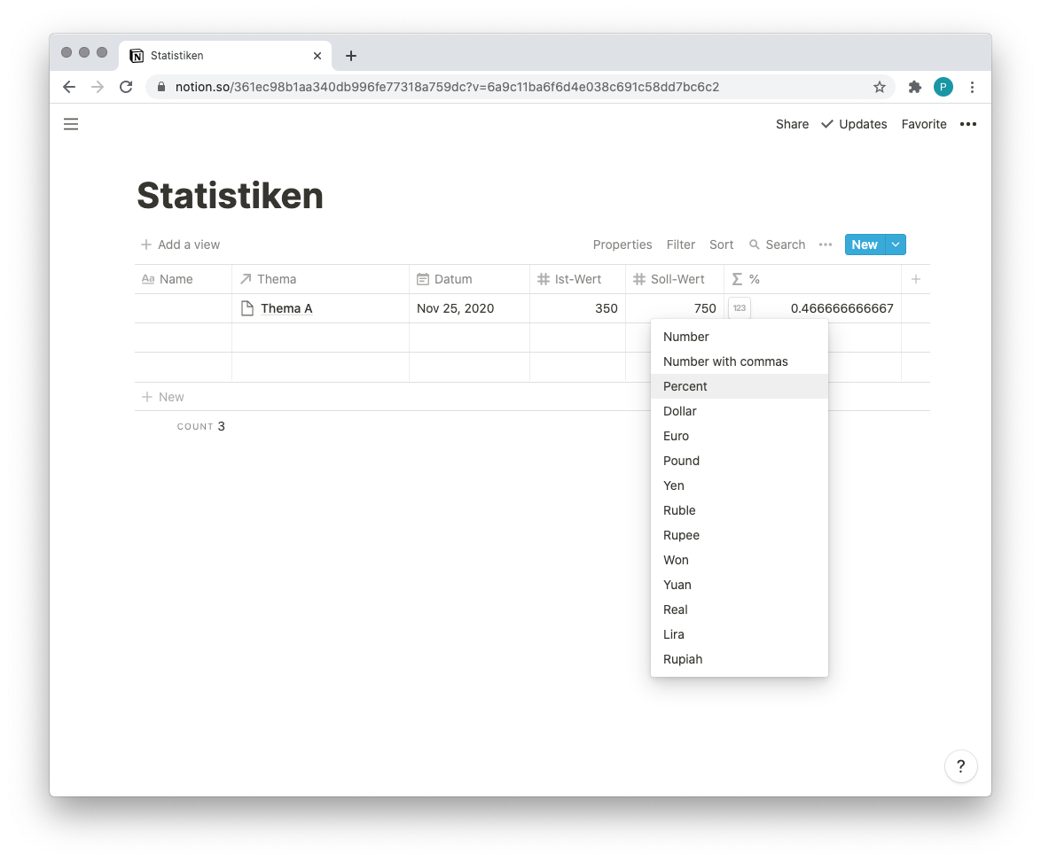The height and width of the screenshot is (862, 1041).
Task: Go forward using browser forward arrow
Action: pyautogui.click(x=98, y=87)
